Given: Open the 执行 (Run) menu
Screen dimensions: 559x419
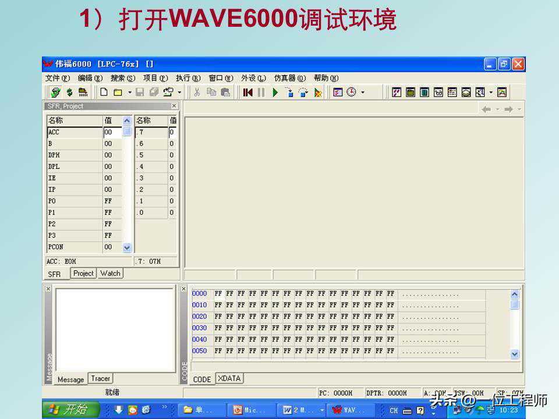Looking at the screenshot, I should click(187, 78).
